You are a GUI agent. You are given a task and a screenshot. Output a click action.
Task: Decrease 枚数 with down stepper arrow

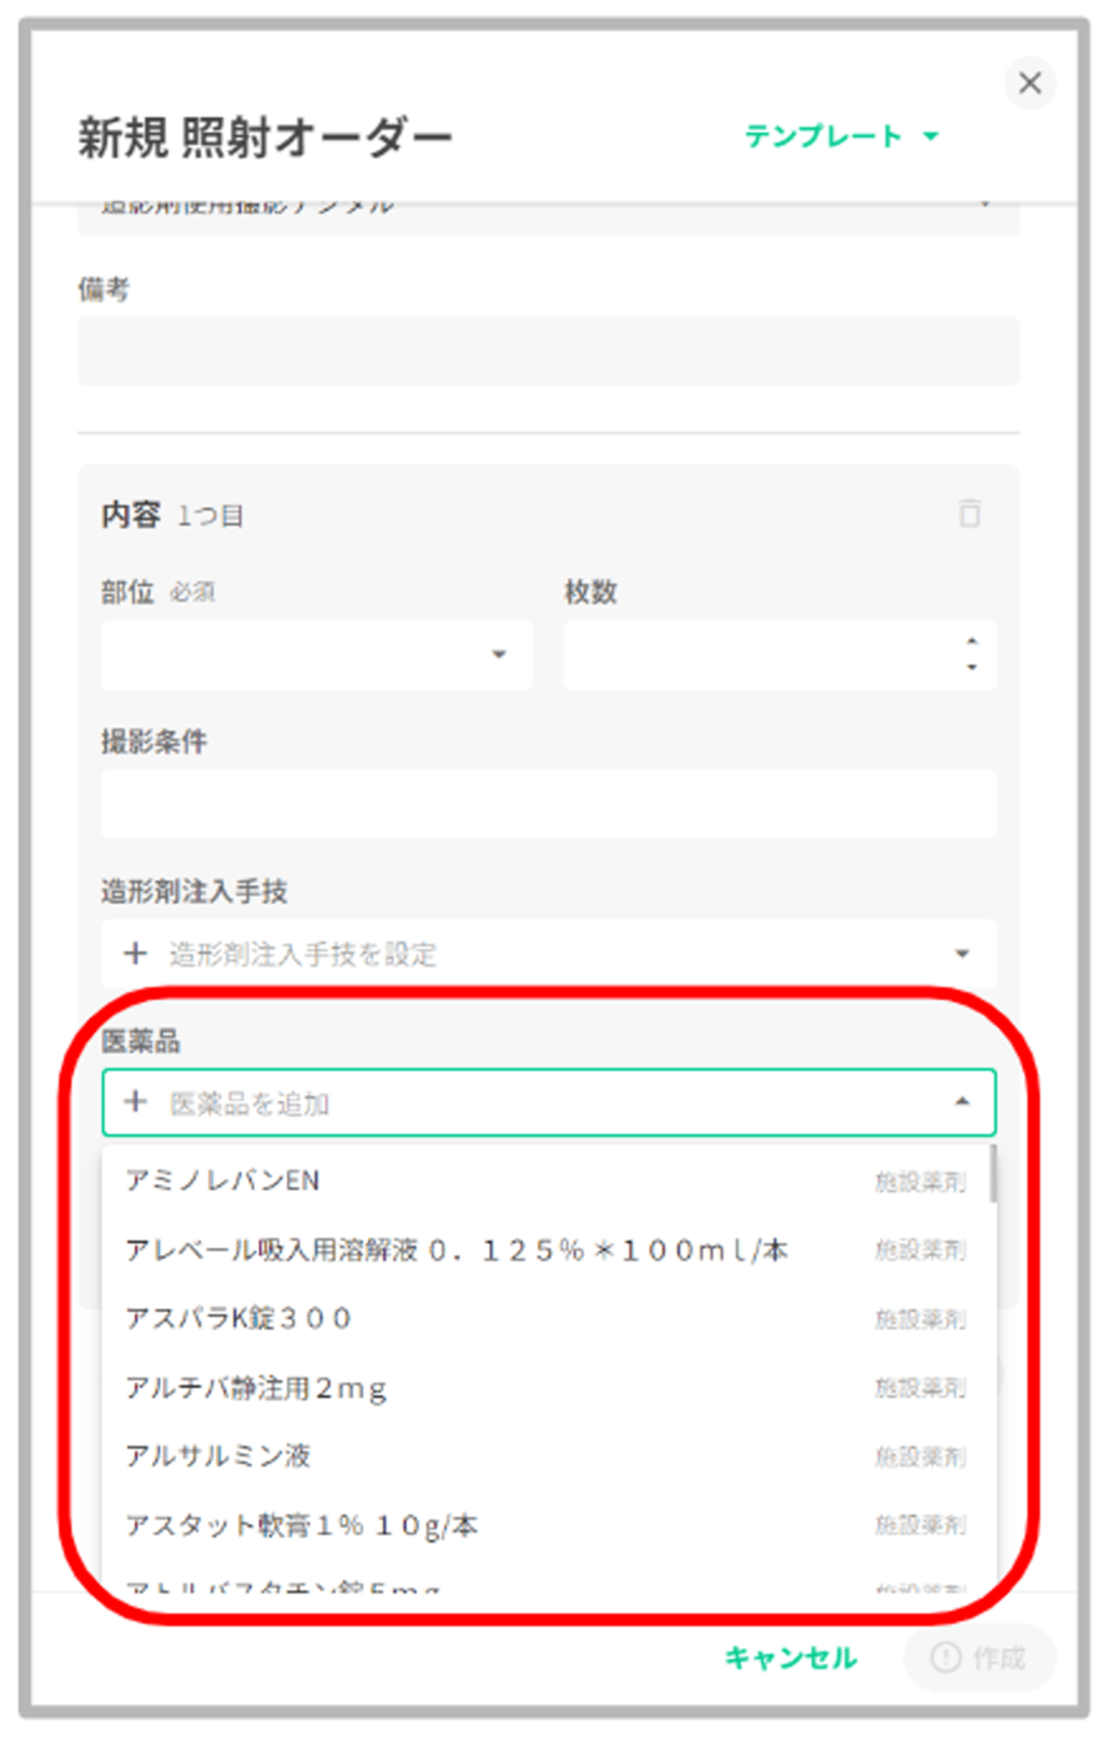tap(971, 667)
